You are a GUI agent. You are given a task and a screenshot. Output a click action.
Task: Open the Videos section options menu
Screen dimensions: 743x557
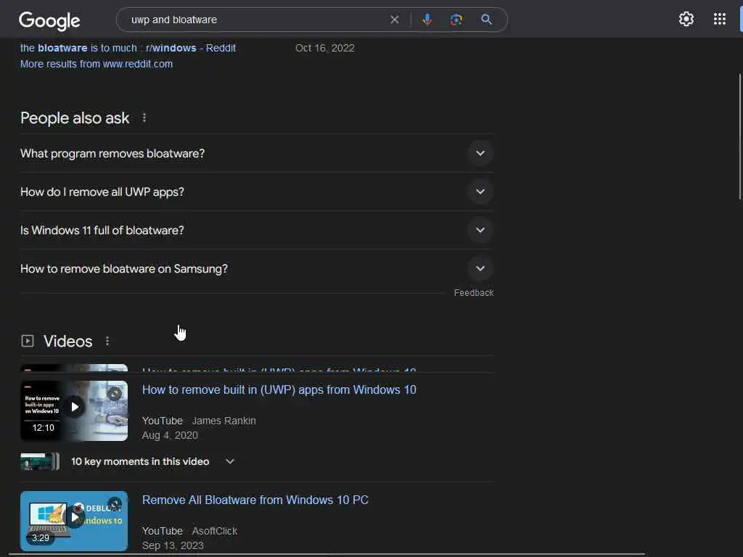click(107, 341)
